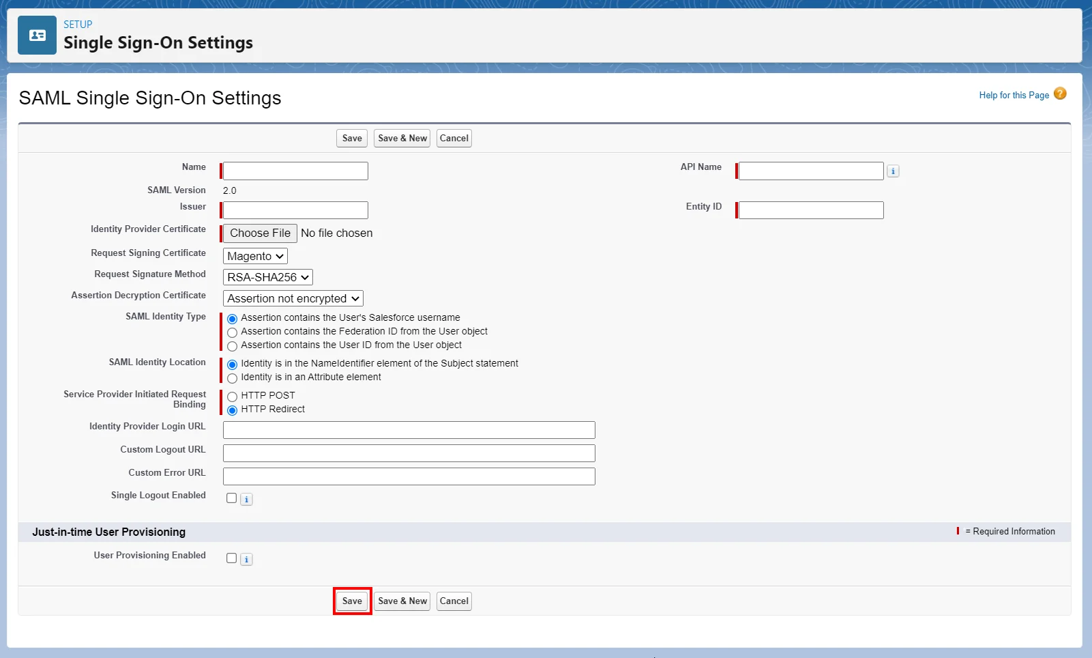The image size is (1092, 658).
Task: Enable the User Provisioning Enabled checkbox
Action: 231,558
